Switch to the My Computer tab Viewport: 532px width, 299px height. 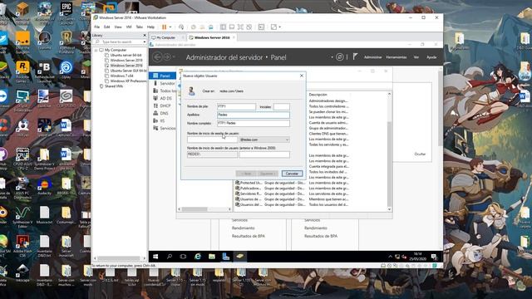click(x=166, y=37)
